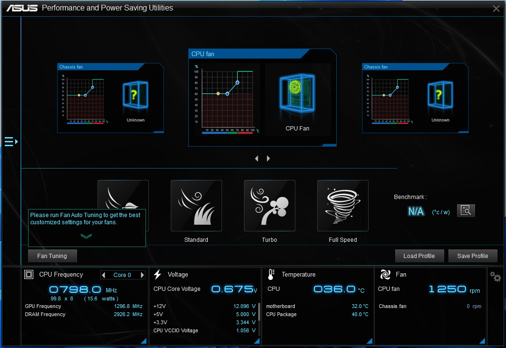This screenshot has width=506, height=348.
Task: Click the Chassis fan 0 rpm row
Action: (430, 306)
